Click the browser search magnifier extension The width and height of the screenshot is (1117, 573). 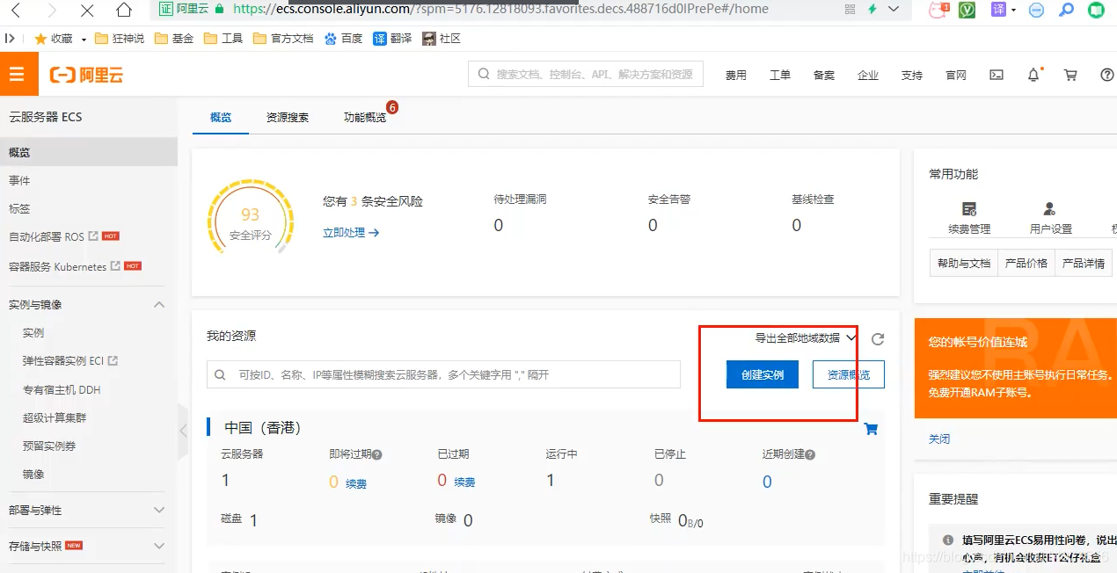pos(1066,10)
